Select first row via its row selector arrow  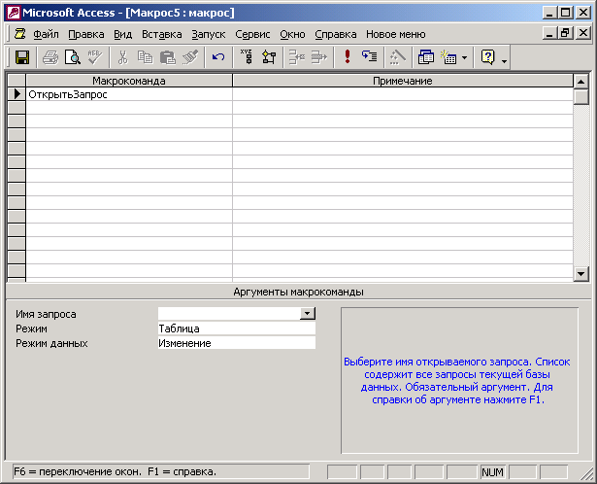[17, 94]
